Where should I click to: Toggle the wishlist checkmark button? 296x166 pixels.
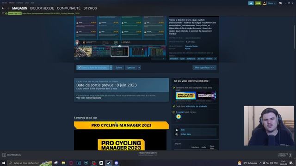click(x=92, y=68)
